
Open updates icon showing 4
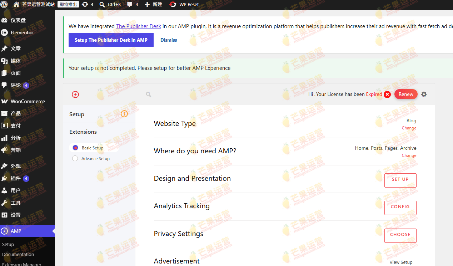click(85, 5)
